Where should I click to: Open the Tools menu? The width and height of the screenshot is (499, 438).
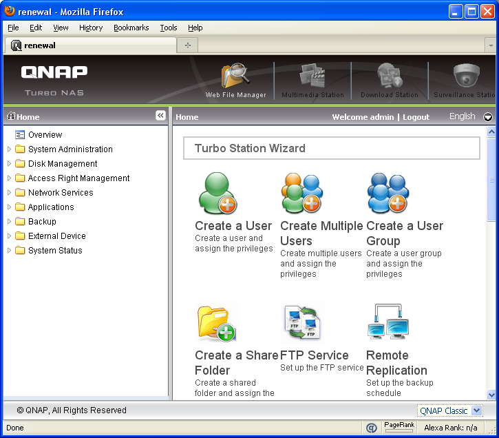point(169,28)
